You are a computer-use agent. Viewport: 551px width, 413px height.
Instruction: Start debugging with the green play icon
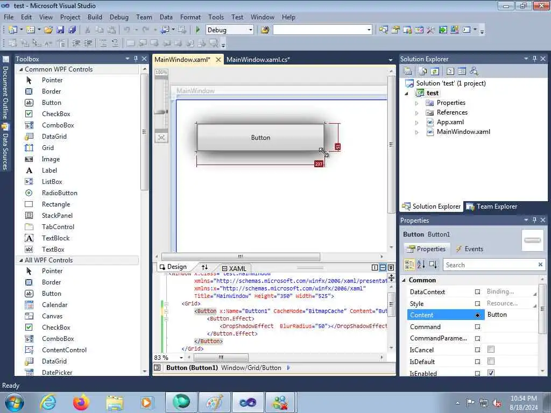click(197, 30)
